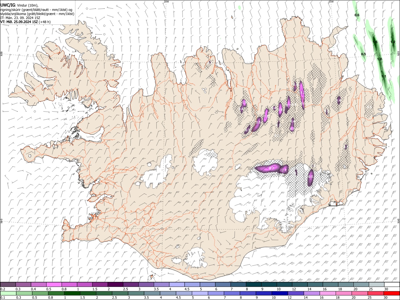400x300 pixels.
Task: Select grey-purple swatch labeled 0.2, top row
Action: point(8,285)
